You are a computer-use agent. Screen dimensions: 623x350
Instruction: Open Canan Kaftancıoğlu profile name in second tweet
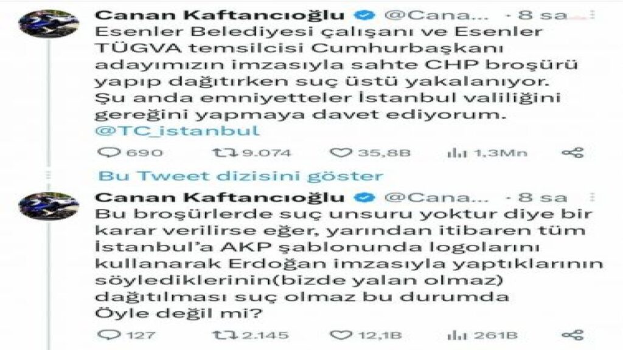[220, 197]
